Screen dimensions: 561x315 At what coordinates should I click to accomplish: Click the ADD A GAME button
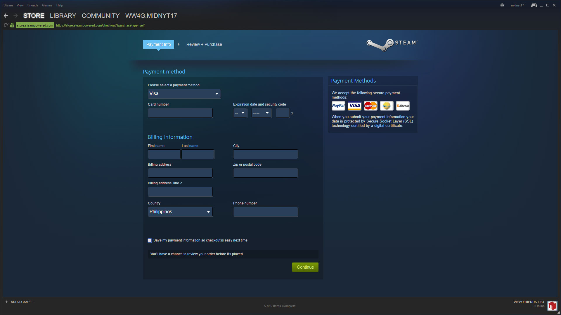click(x=19, y=302)
